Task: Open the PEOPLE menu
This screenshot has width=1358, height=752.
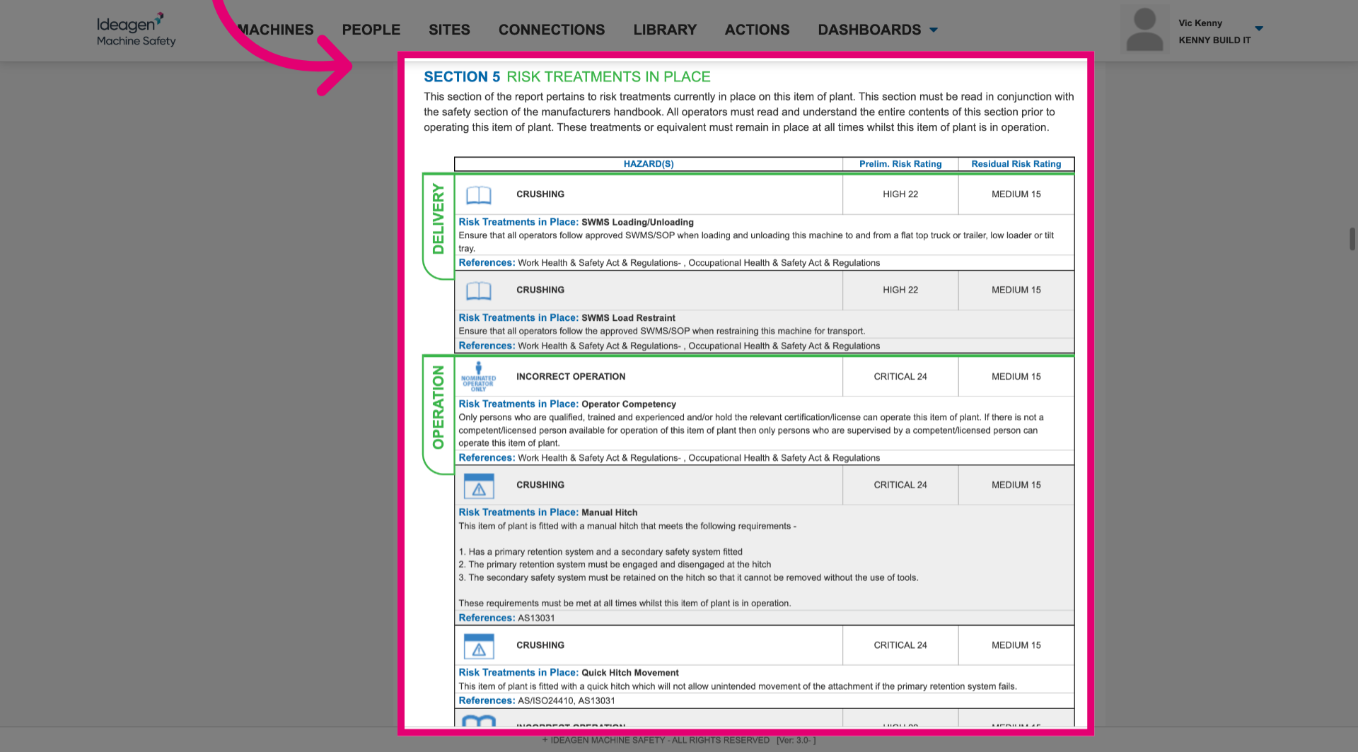Action: [371, 30]
